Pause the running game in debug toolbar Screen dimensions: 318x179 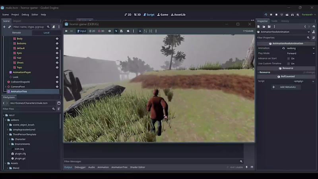point(66,31)
